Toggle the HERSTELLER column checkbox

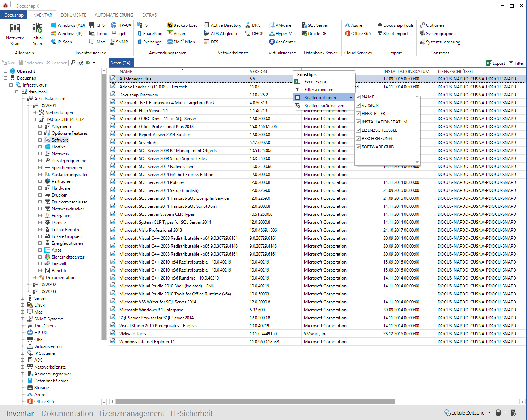click(358, 114)
